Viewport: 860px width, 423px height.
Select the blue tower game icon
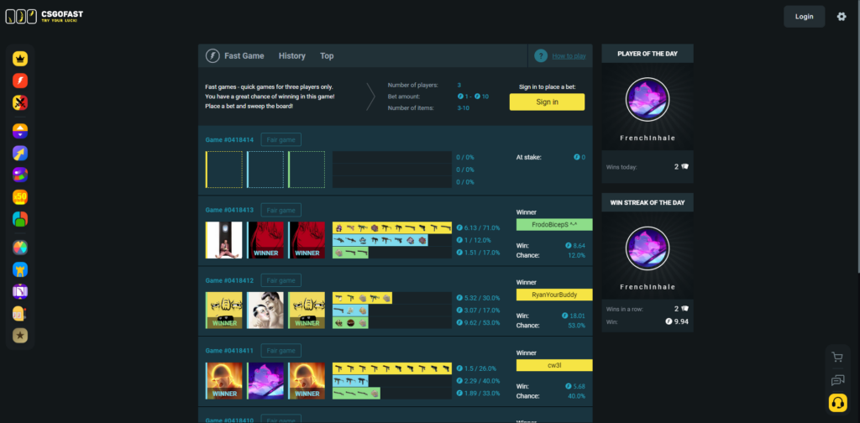tap(20, 269)
